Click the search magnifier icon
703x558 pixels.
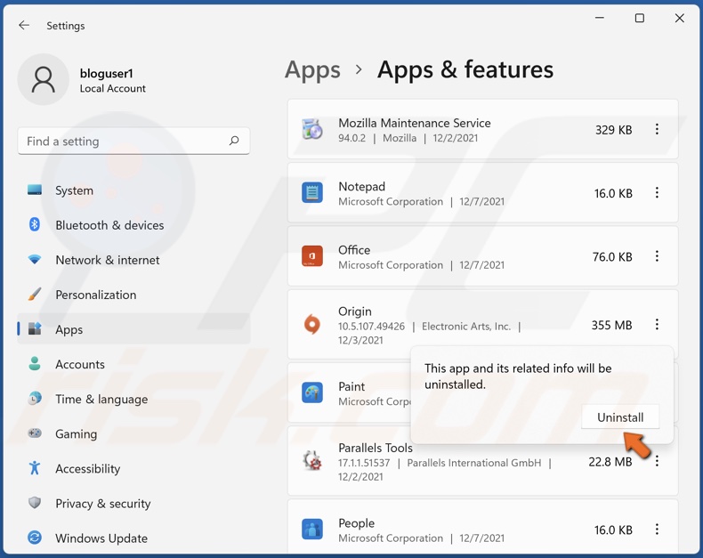(233, 141)
